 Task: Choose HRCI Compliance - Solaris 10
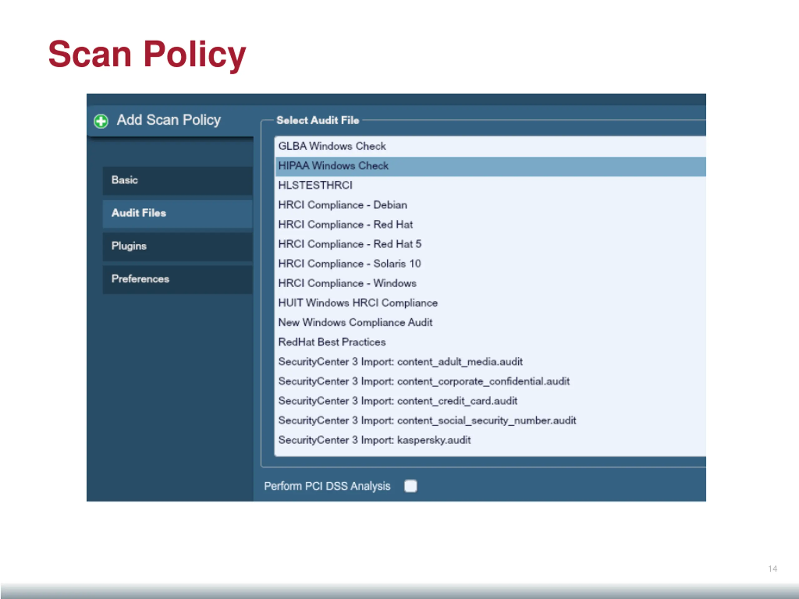click(490, 264)
